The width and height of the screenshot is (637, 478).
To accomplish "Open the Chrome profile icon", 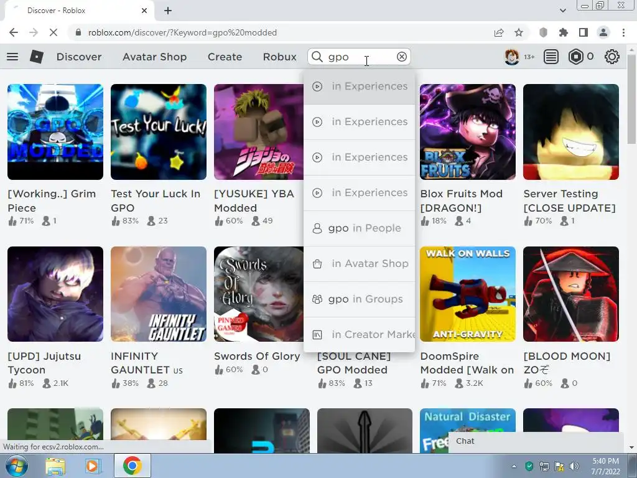I will 603,32.
